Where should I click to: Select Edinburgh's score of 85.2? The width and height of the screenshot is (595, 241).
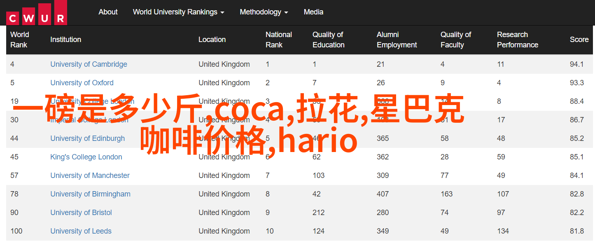(x=577, y=138)
